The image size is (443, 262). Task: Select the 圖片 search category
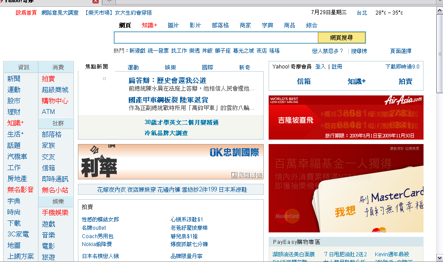click(x=173, y=25)
